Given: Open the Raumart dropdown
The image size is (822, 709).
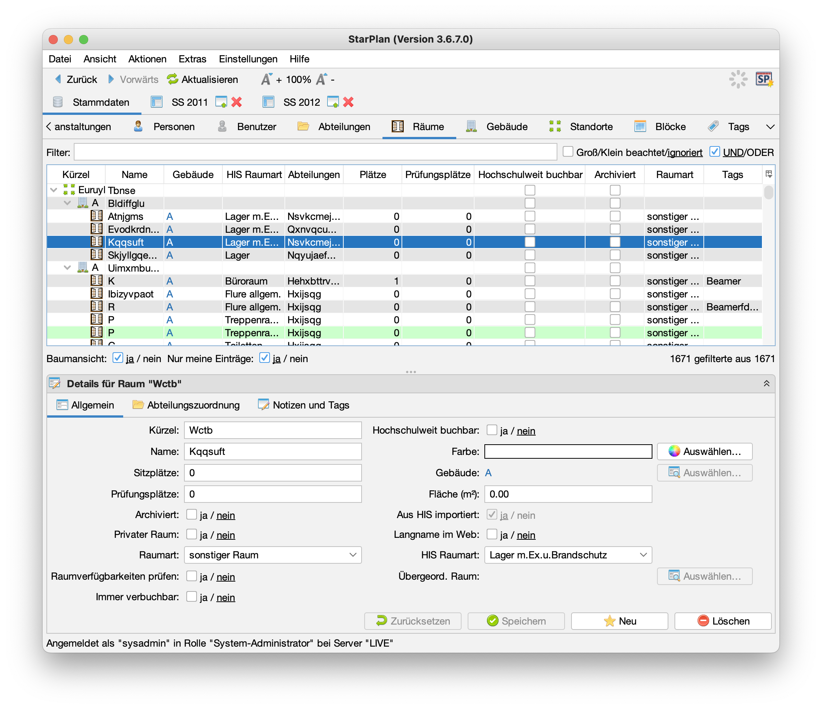Looking at the screenshot, I should point(273,555).
